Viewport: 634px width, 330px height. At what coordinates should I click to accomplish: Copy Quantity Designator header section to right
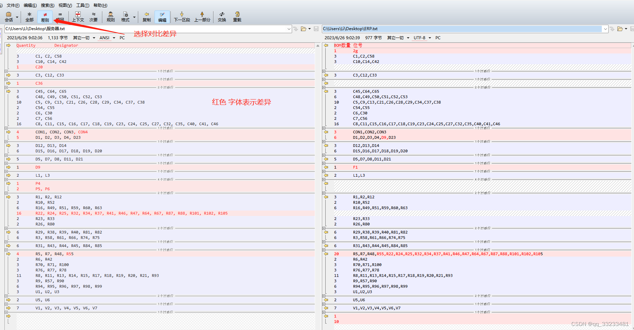coord(8,45)
